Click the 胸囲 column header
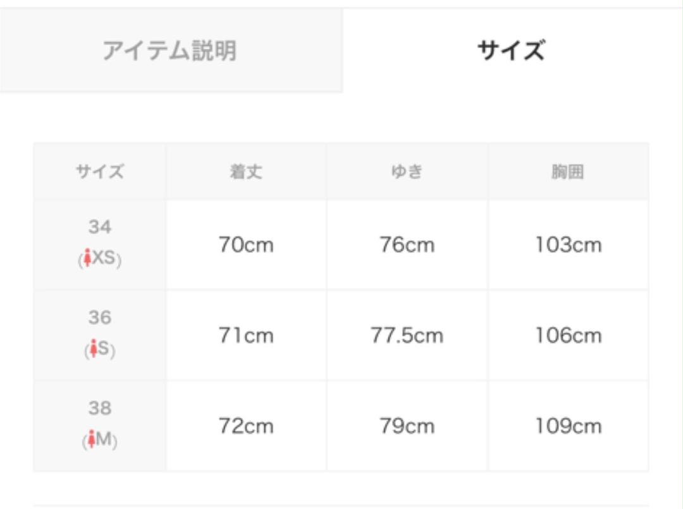The image size is (683, 509). [x=569, y=172]
